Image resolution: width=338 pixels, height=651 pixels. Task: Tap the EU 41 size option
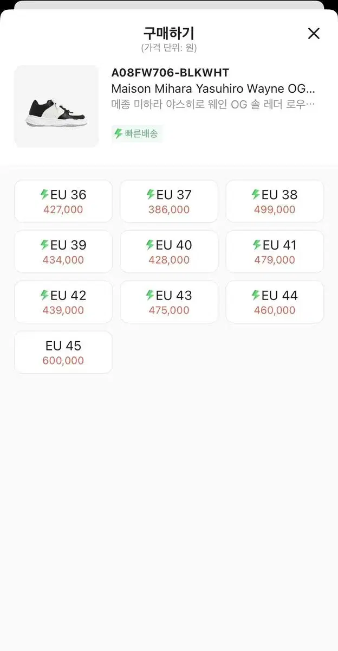[275, 252]
